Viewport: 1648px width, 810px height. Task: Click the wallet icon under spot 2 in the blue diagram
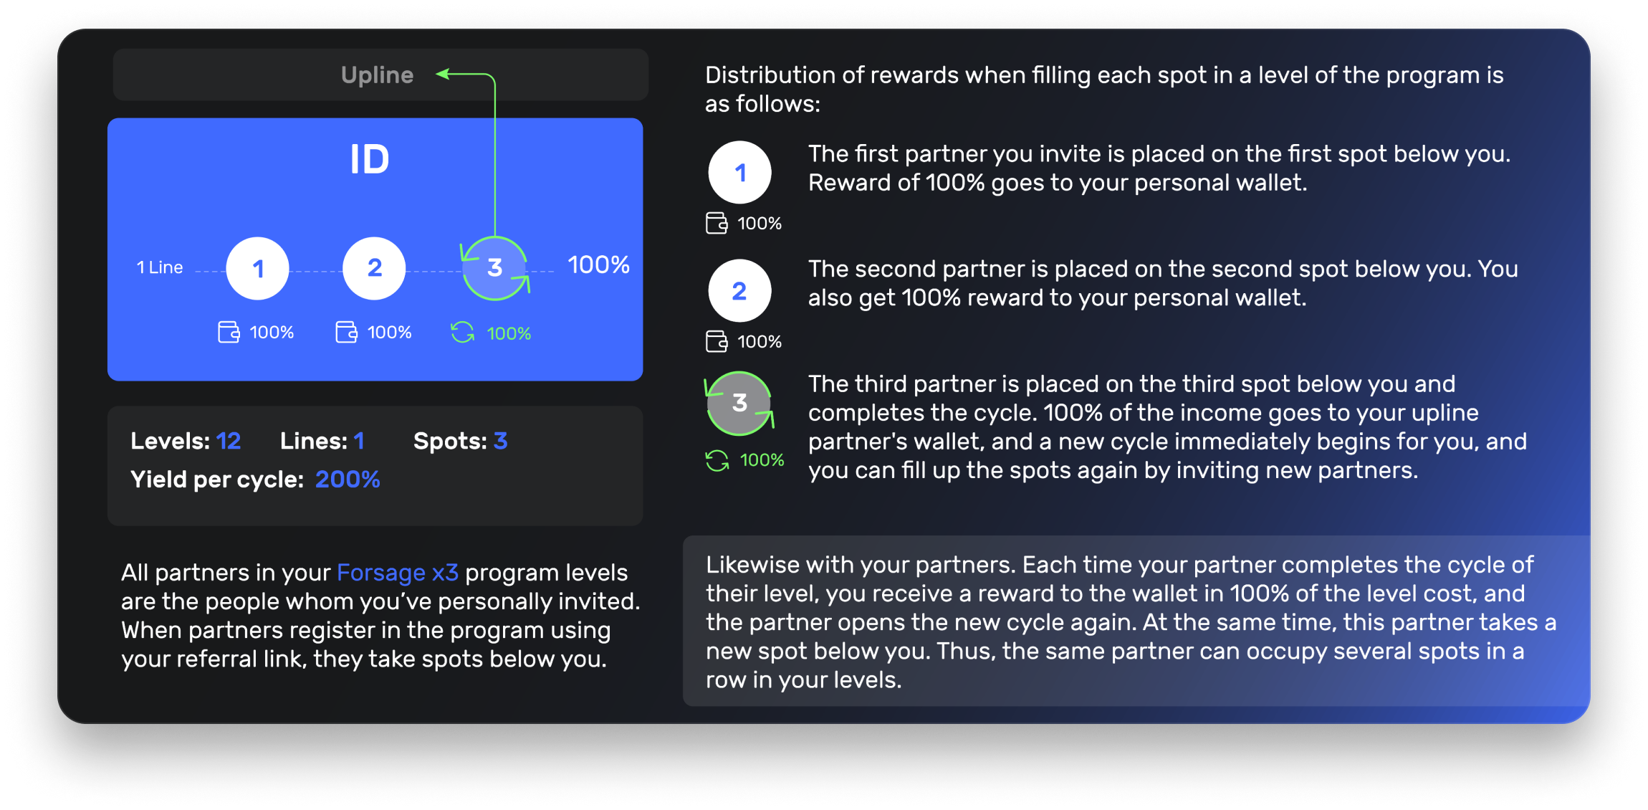tap(346, 332)
